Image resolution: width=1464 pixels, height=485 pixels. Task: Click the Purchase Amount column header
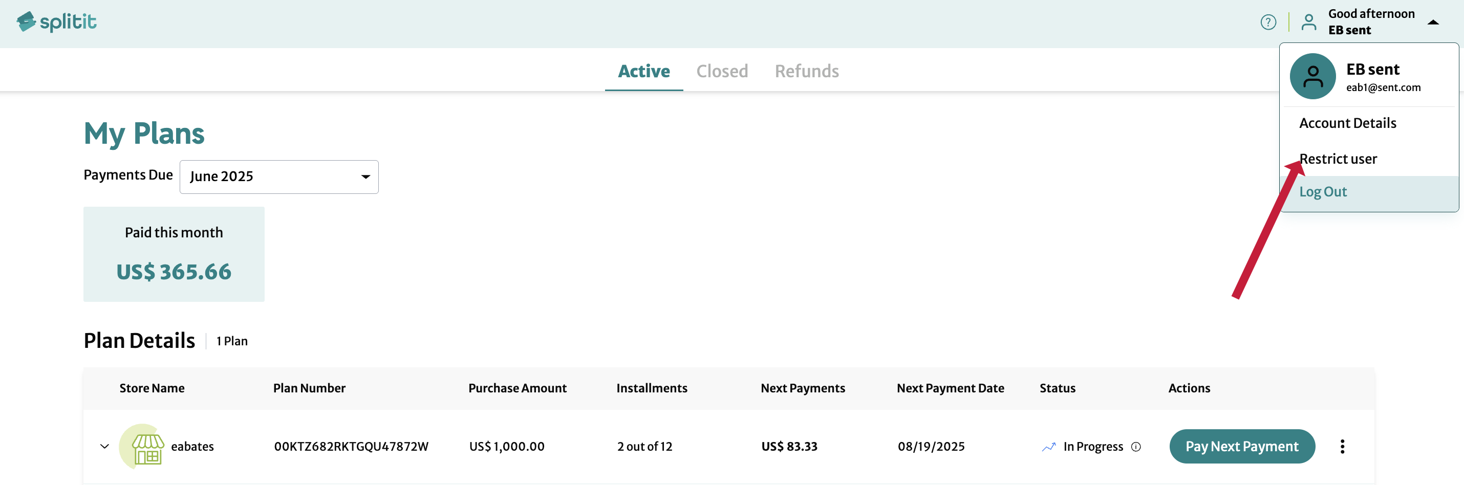pyautogui.click(x=517, y=388)
